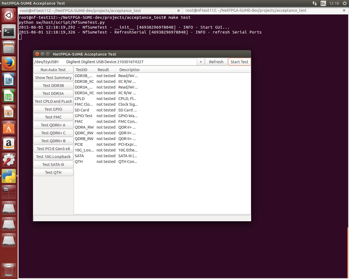Open the keyboard language indicator menu
Image resolution: width=349 pixels, height=279 pixels.
tap(323, 3)
